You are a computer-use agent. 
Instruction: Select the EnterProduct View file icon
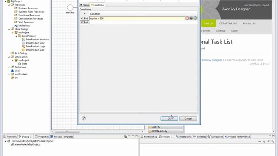23,43
